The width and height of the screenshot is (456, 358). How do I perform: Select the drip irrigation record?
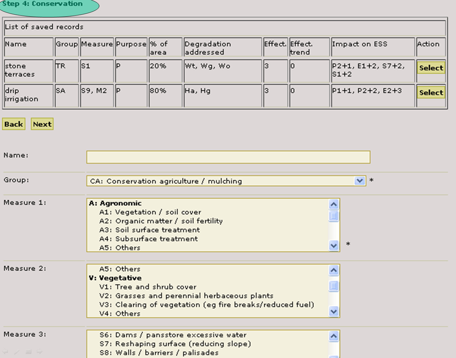point(431,93)
